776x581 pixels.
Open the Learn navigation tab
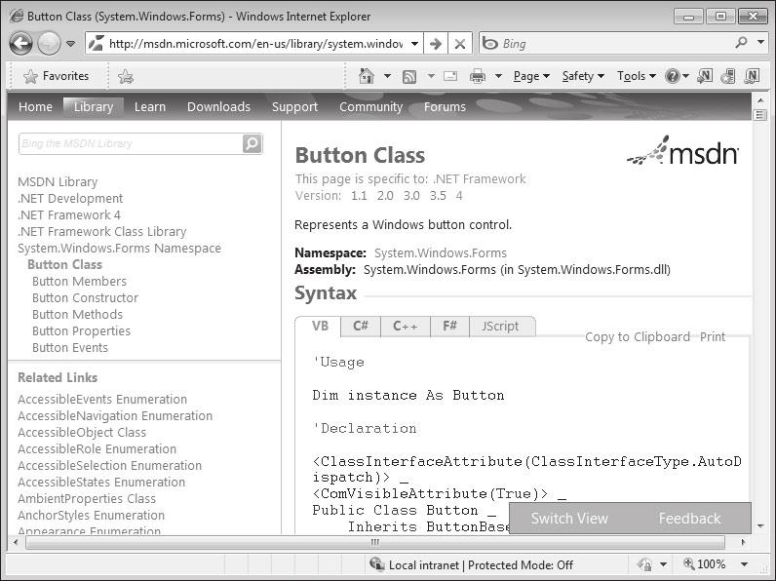coord(149,107)
